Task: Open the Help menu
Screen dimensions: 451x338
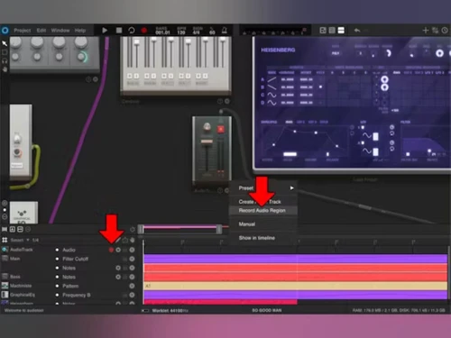Action: coord(80,31)
